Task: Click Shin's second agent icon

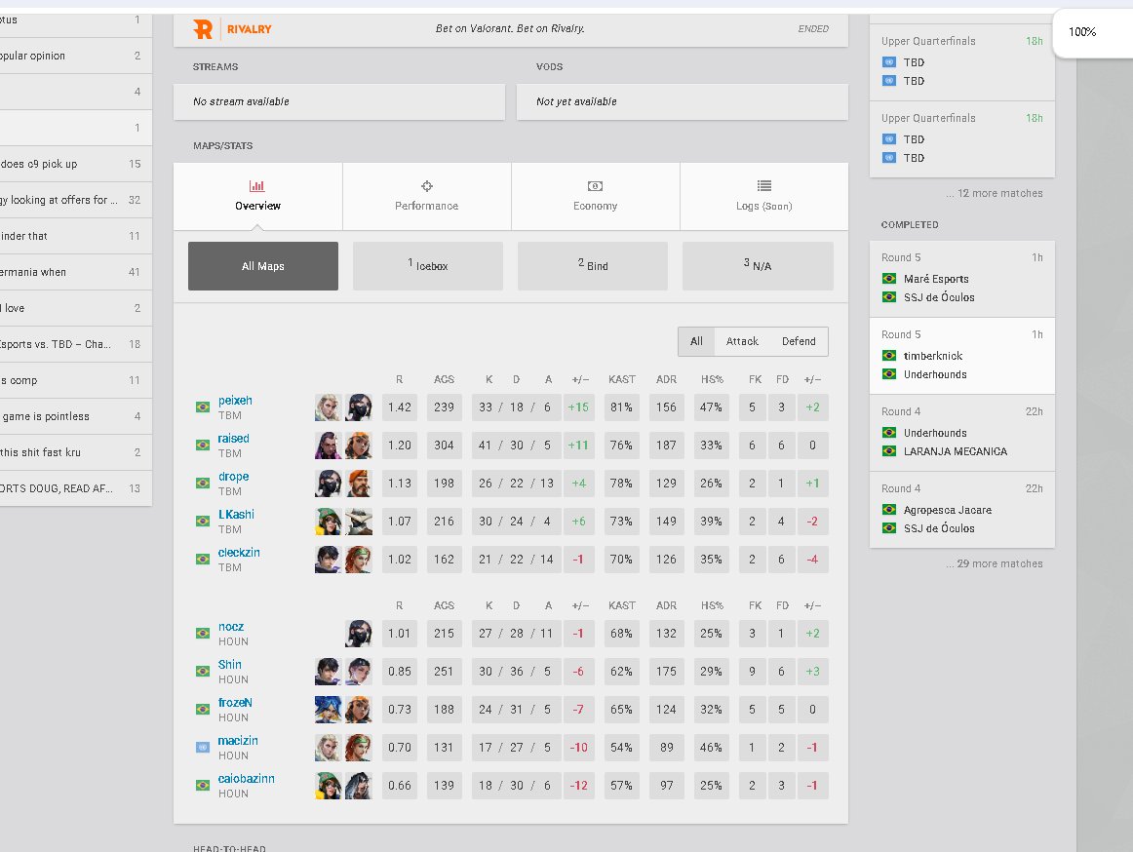Action: click(359, 672)
